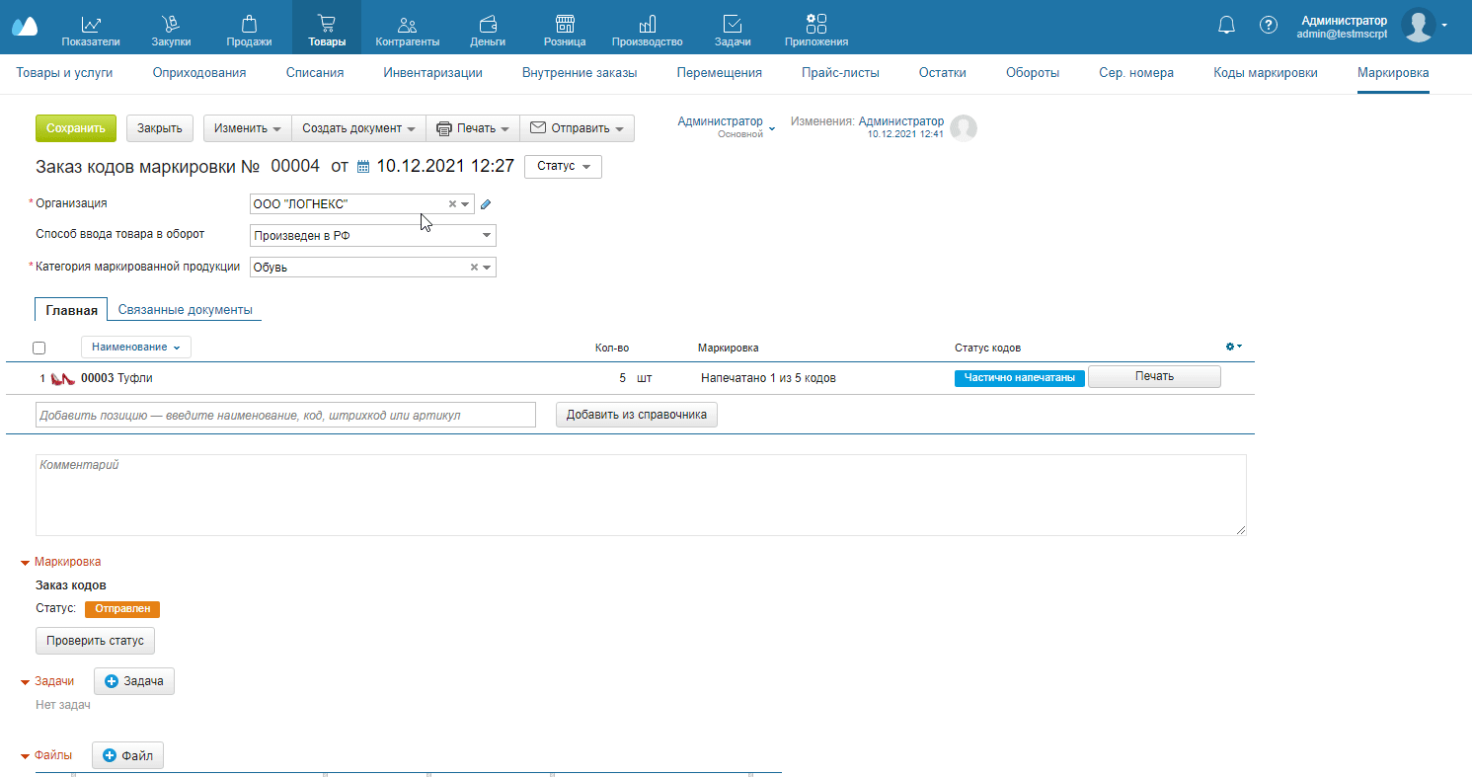The image size is (1472, 777).
Task: Click the green Сохранить button
Action: point(76,128)
